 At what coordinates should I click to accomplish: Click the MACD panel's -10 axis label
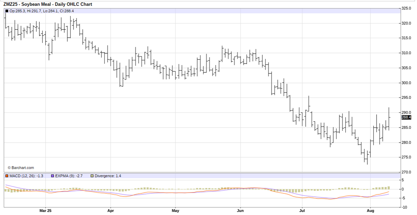[x=404, y=207]
